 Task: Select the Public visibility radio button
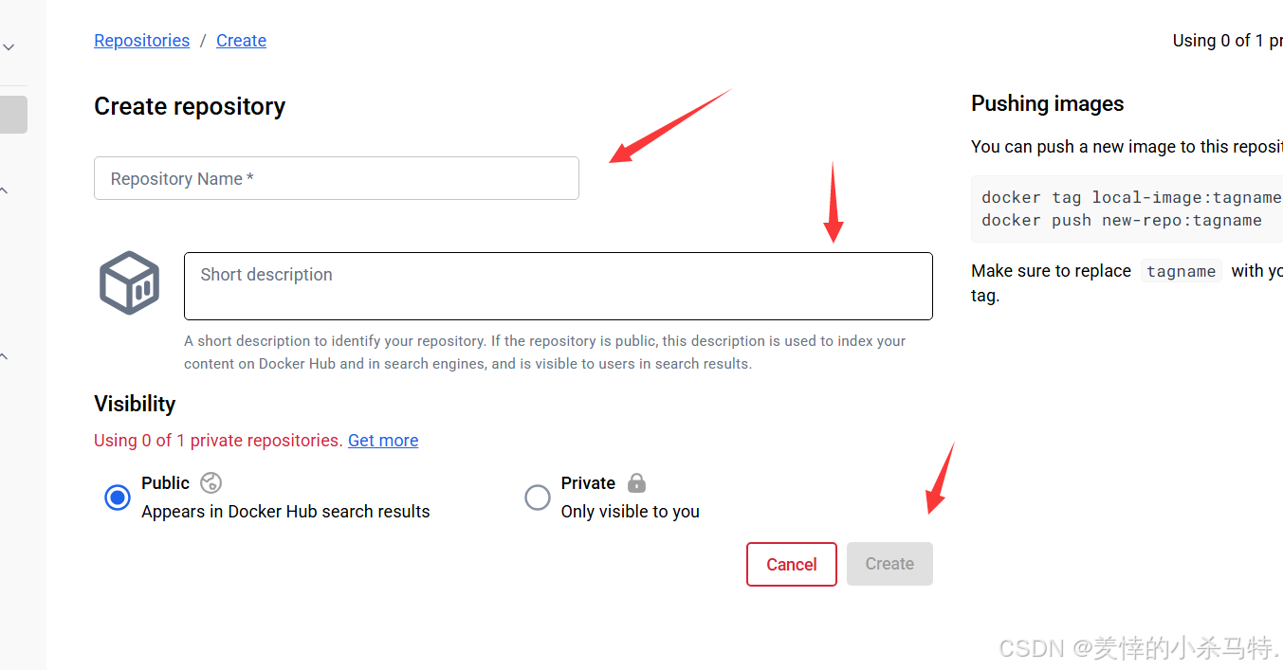pyautogui.click(x=118, y=497)
